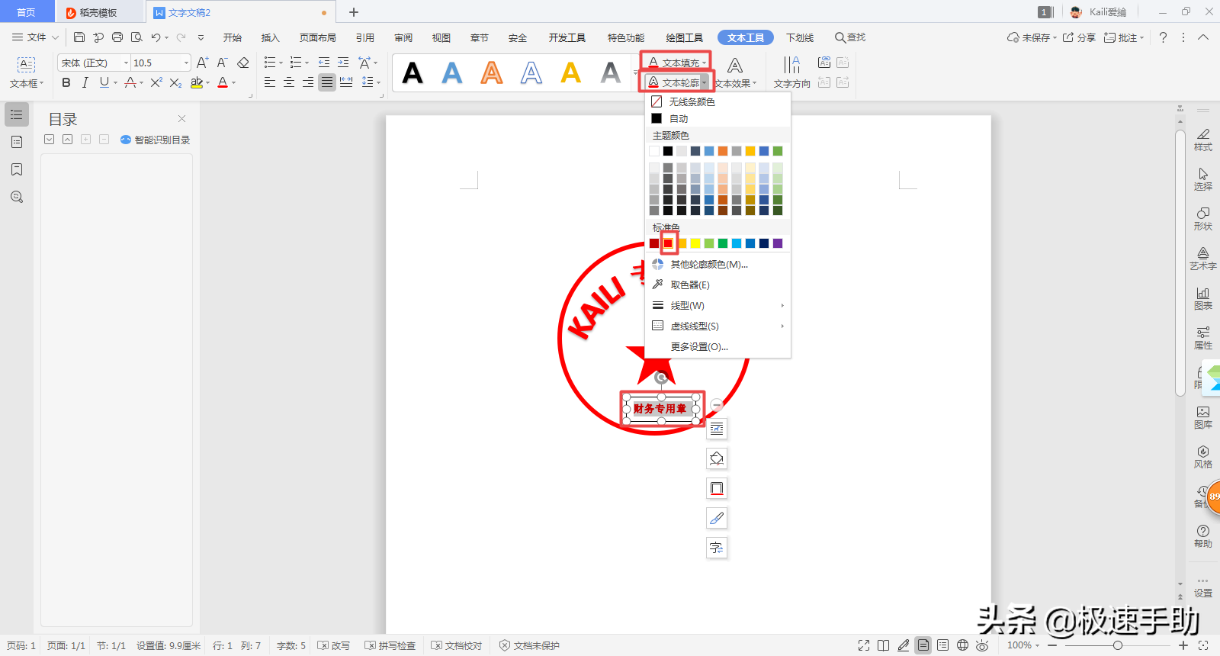1220x656 pixels.
Task: Click the save icon in quick toolbar
Action: [79, 37]
